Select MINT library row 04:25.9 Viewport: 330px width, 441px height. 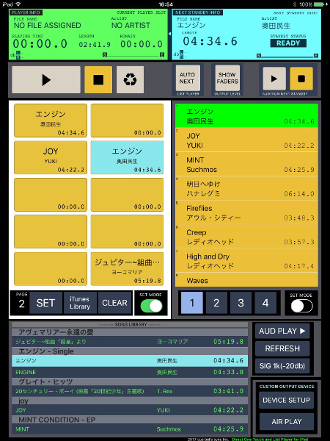130,429
